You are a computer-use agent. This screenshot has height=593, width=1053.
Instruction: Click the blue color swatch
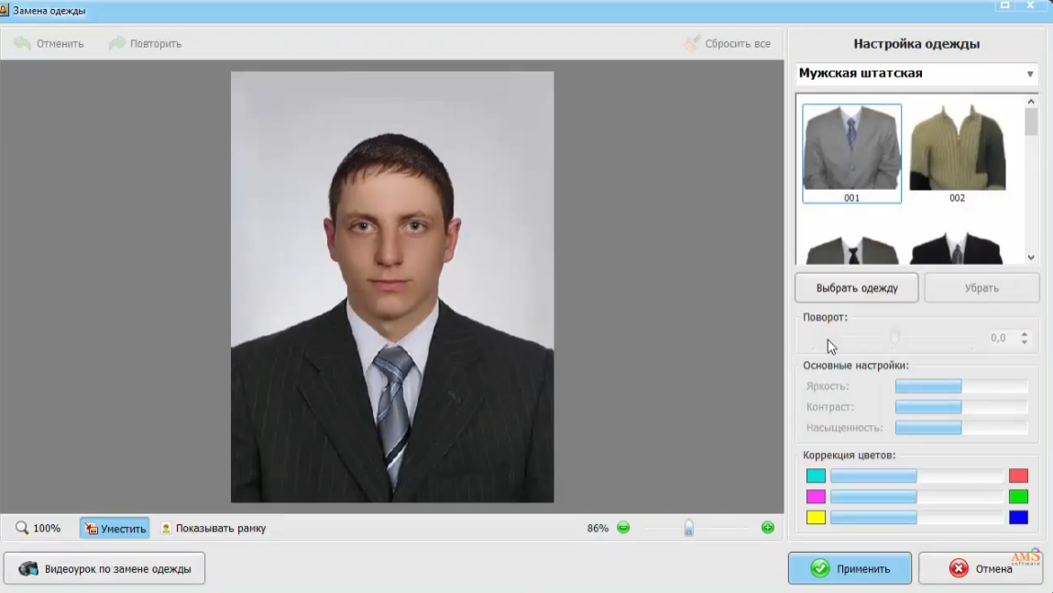coord(1018,518)
